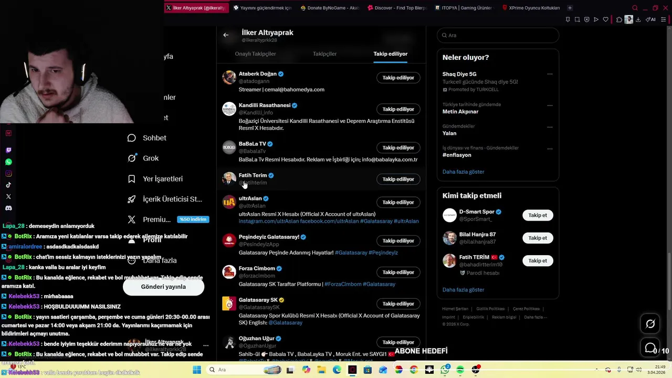This screenshot has width=672, height=378.
Task: Click the Gönderi yayınla button
Action: click(x=163, y=287)
